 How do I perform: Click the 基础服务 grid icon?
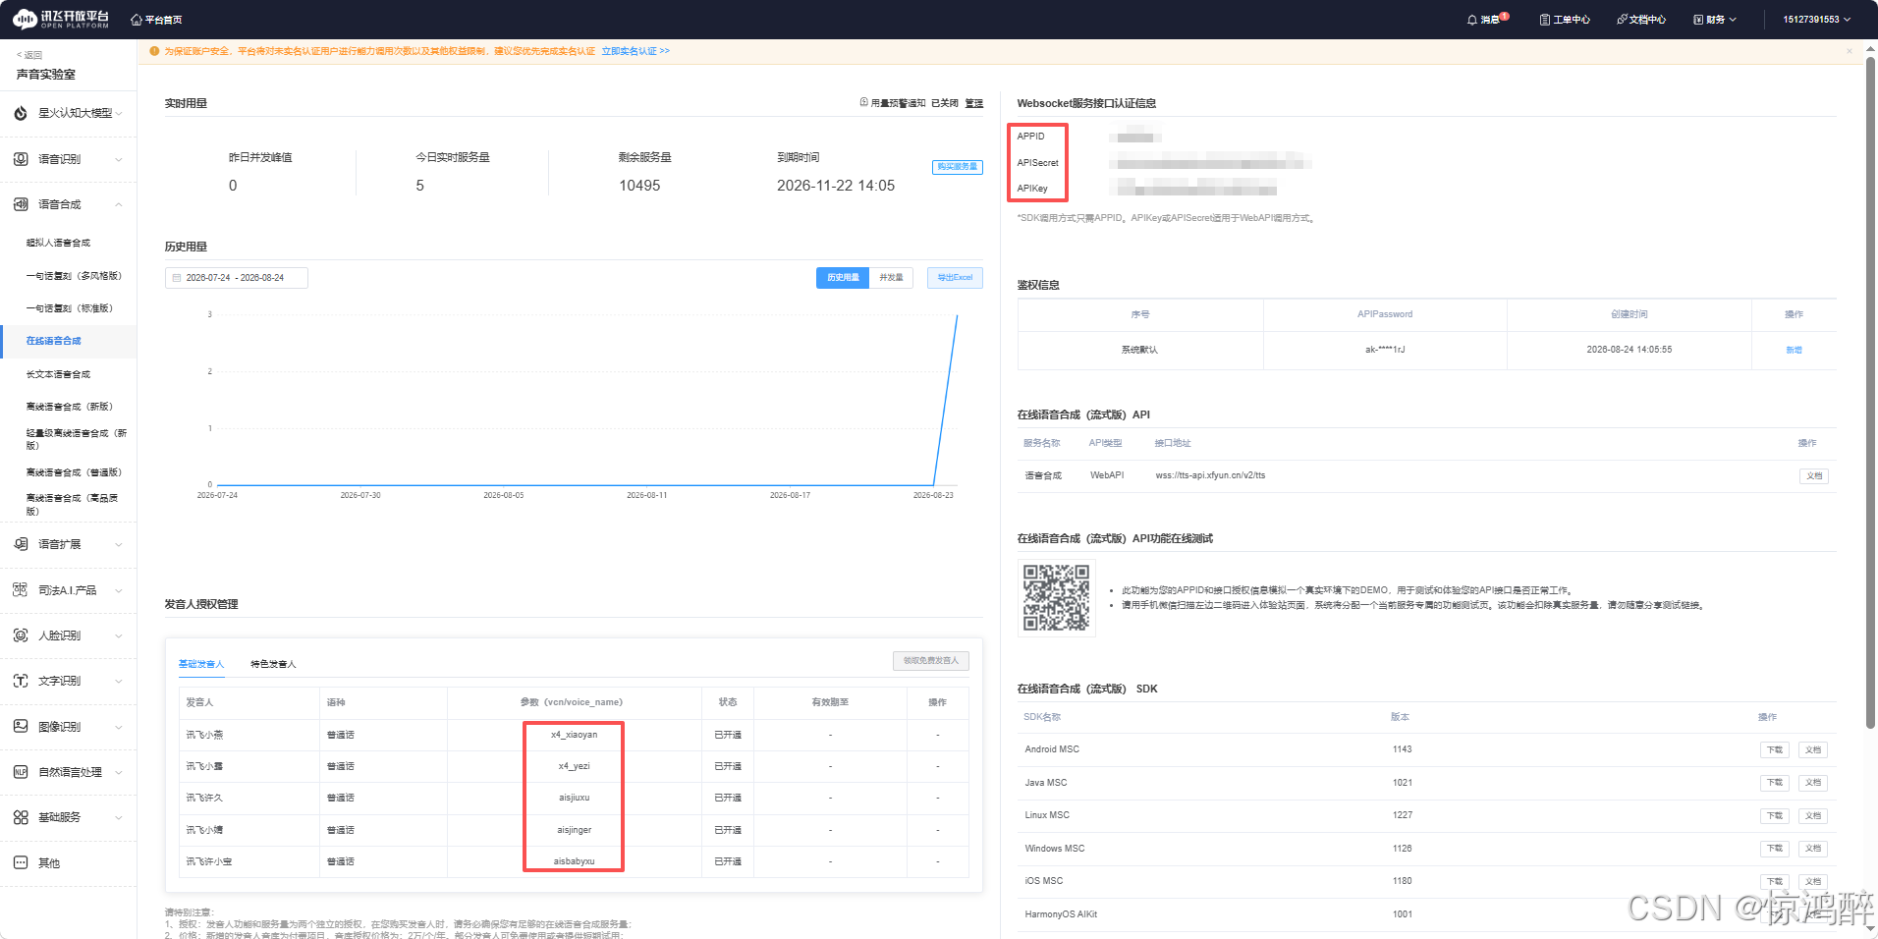(21, 817)
